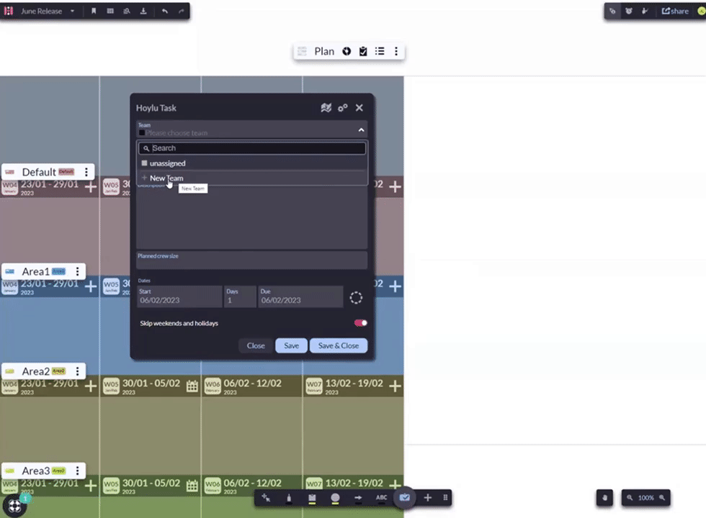Click the 100% zoom level
The image size is (706, 518).
click(x=645, y=498)
